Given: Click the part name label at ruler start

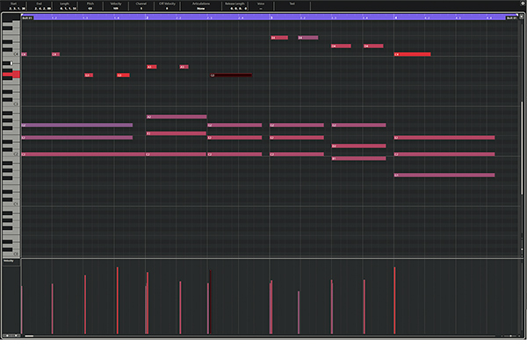Looking at the screenshot, I should point(27,18).
